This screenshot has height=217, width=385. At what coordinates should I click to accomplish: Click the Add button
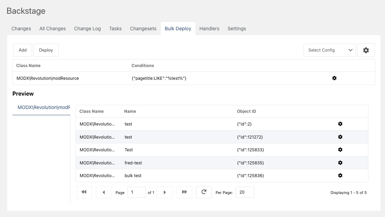point(22,50)
